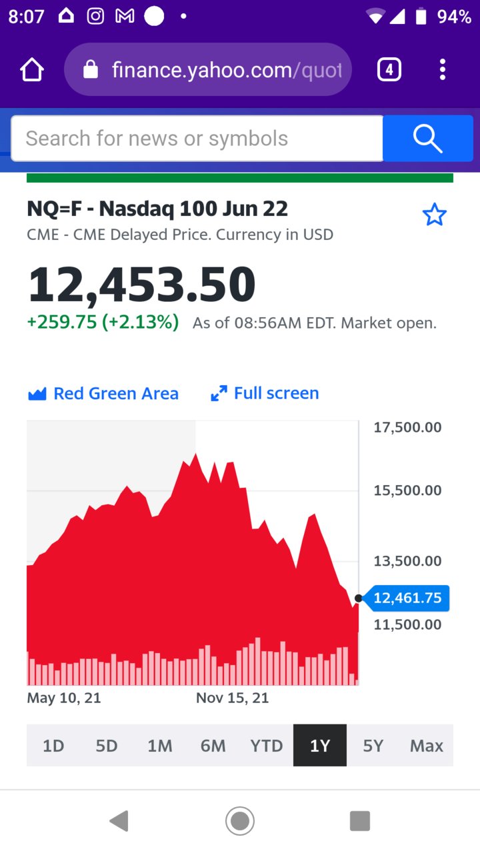Switch to YTD chart range
Screen dimensions: 480x853
coord(267,746)
